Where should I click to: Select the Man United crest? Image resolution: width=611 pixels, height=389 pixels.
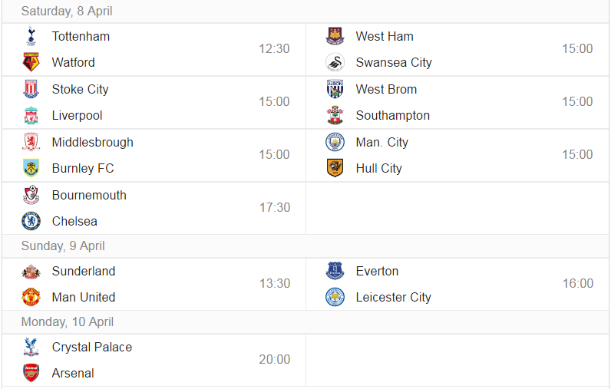(31, 297)
